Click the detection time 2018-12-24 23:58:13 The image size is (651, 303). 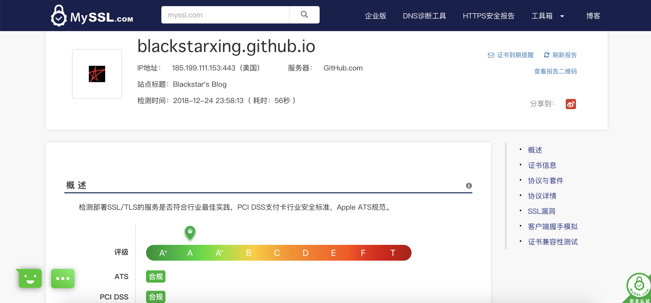coord(208,101)
